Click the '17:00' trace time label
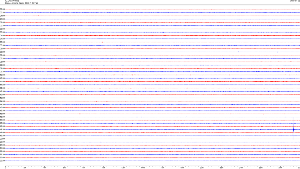 coord(2,120)
